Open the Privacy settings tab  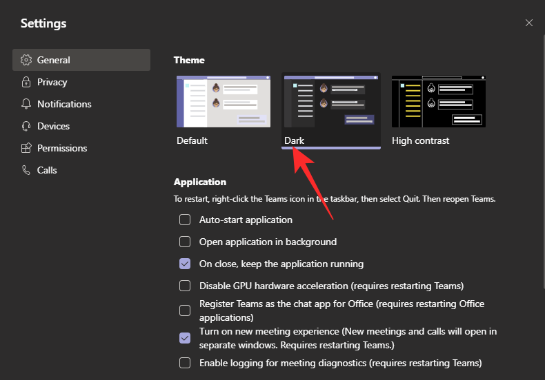coord(52,82)
